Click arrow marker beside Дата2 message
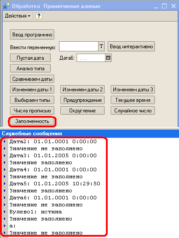This screenshot has width=179, height=238. tap(5, 141)
